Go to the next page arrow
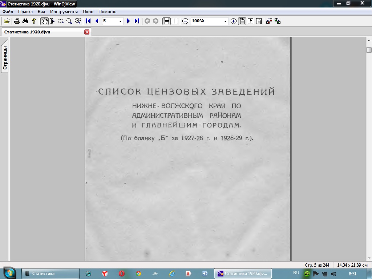 click(x=128, y=21)
